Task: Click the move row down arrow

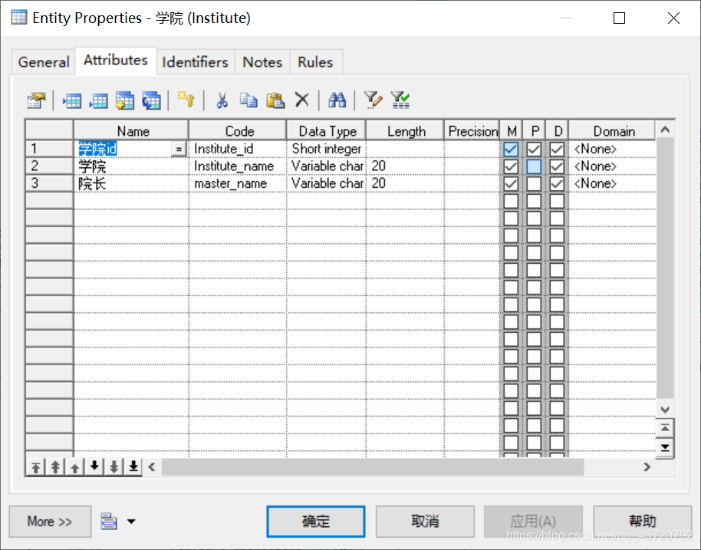Action: [x=94, y=467]
